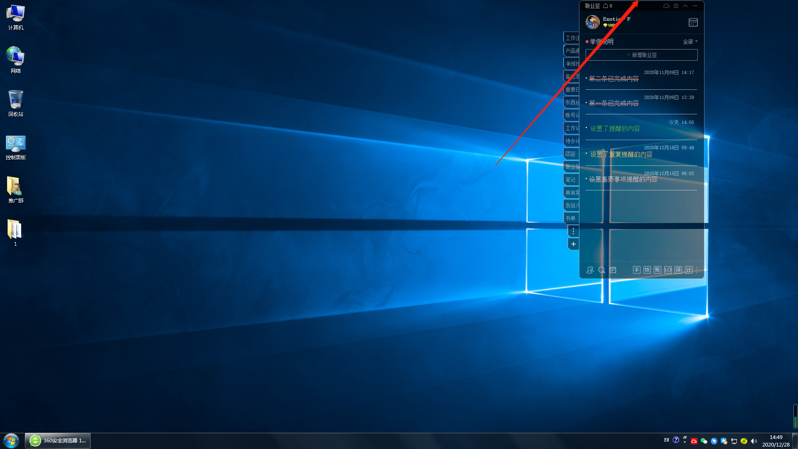Click the Show desktop strip
The image size is (798, 449).
tap(795, 441)
